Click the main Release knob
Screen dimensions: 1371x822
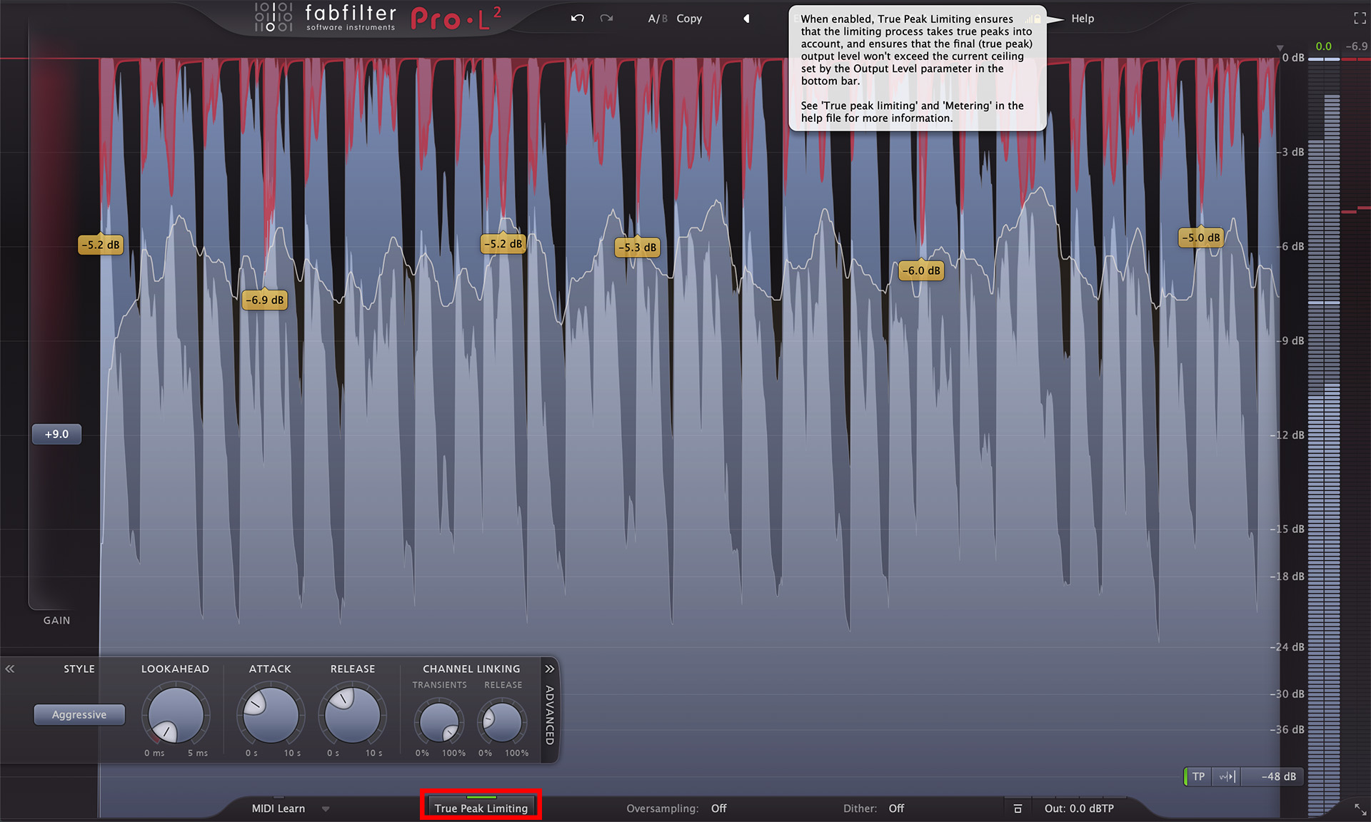[353, 715]
